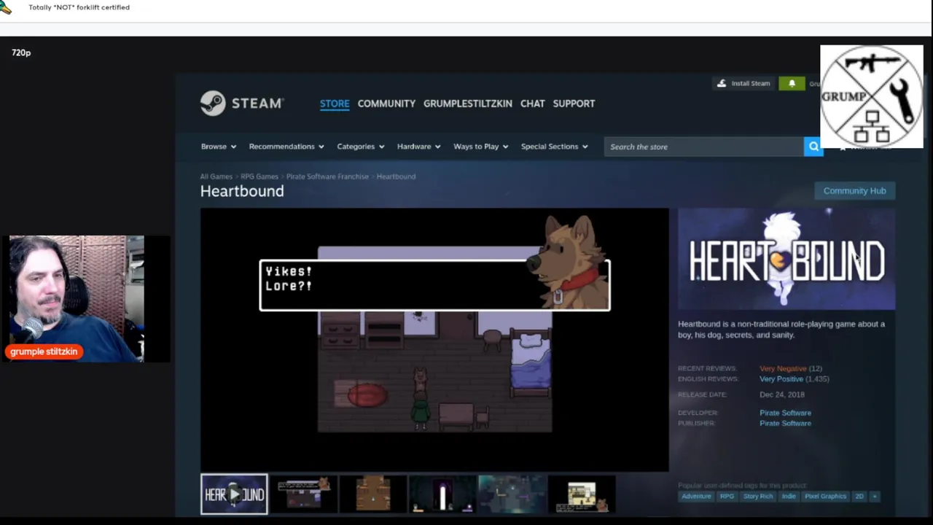Expand the Ways to Play dropdown

click(481, 147)
